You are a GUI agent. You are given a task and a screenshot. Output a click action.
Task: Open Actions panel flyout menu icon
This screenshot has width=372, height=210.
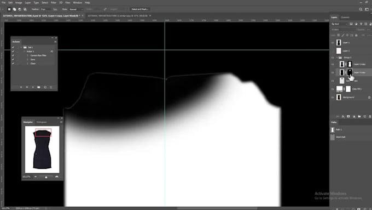[x=55, y=42]
